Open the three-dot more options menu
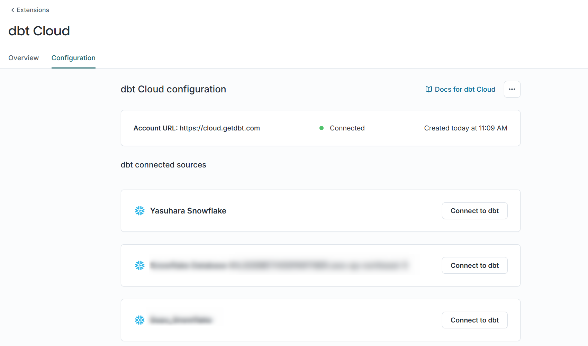 pos(512,89)
